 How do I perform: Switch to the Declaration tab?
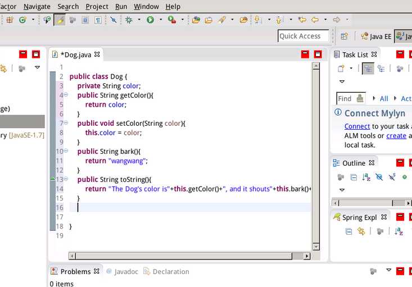[166, 271]
